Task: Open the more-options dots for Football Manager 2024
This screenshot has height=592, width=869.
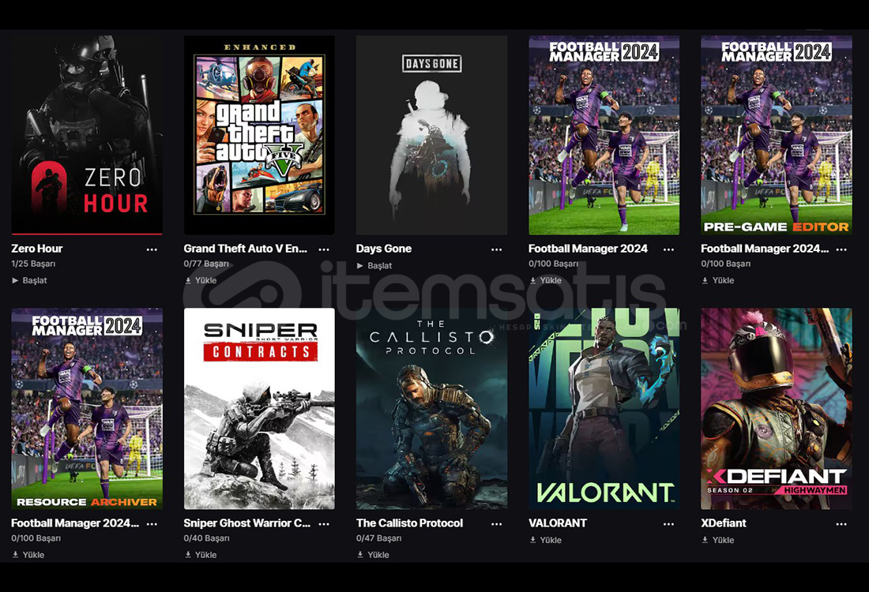Action: point(668,249)
